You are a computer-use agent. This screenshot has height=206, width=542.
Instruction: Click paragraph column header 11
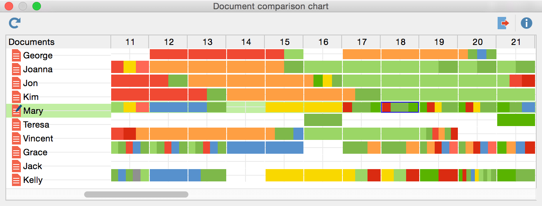click(x=130, y=42)
